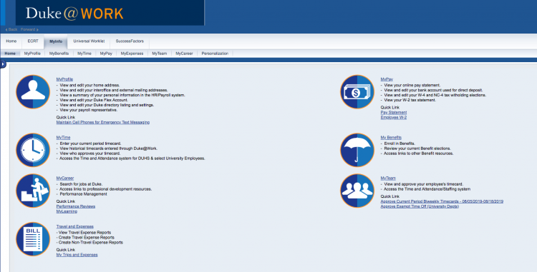Screen dimensions: 537x272
Task: Go Back using navigation arrow link
Action: (x=11, y=30)
